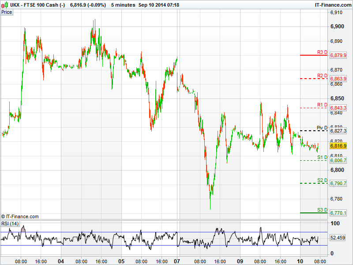Click the S2 D support label
353x265 pixels.
322,180
